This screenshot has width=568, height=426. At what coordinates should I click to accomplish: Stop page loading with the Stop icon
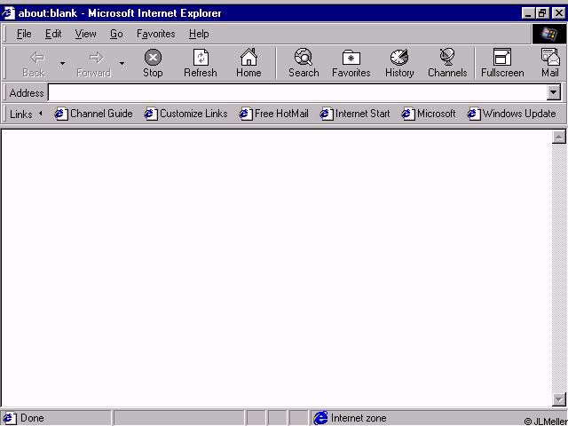click(x=153, y=63)
